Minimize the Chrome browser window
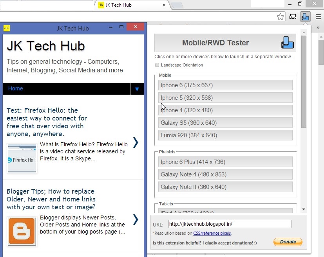 (290, 4)
